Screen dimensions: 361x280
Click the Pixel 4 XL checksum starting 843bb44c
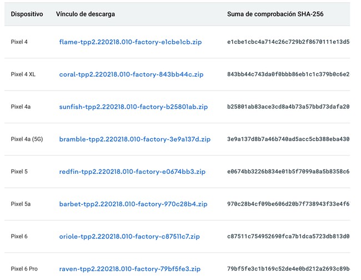tap(288, 74)
